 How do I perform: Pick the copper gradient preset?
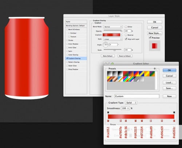pos(115,79)
